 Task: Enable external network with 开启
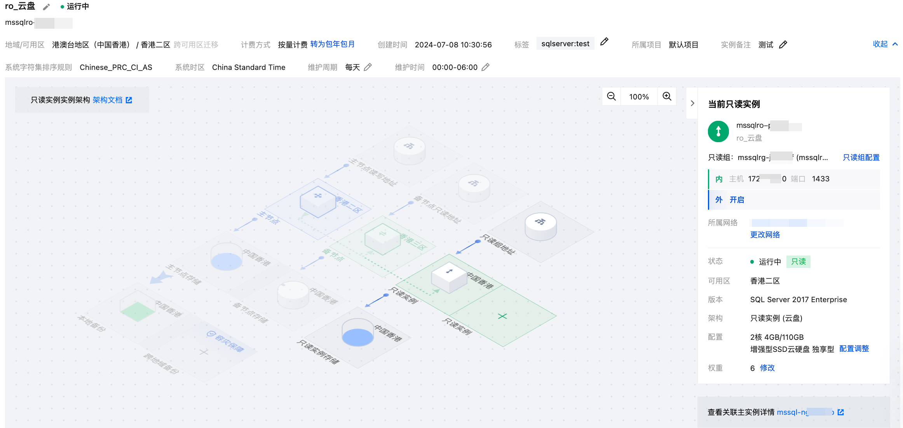point(737,200)
